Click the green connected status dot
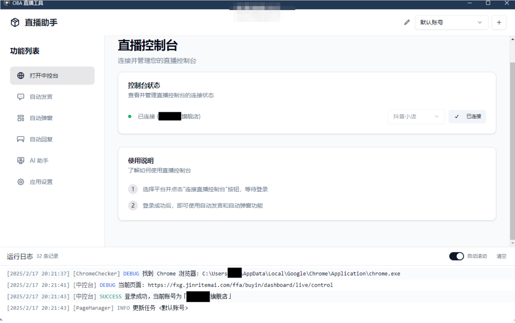The image size is (515, 323). click(x=130, y=116)
